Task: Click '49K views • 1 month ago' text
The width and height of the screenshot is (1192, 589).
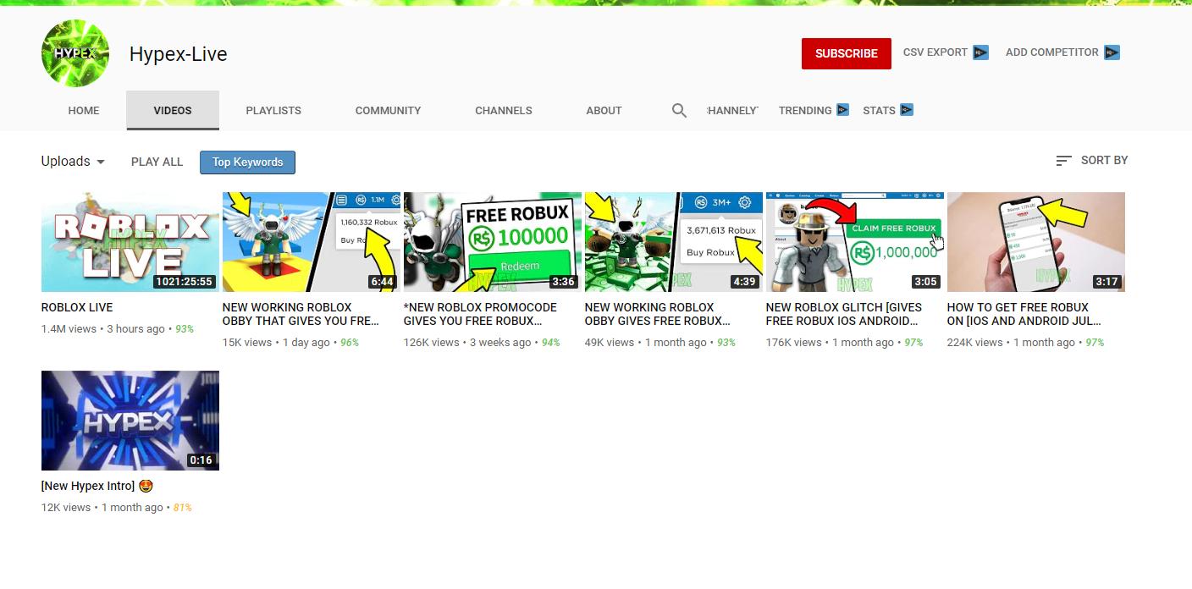Action: coord(645,342)
